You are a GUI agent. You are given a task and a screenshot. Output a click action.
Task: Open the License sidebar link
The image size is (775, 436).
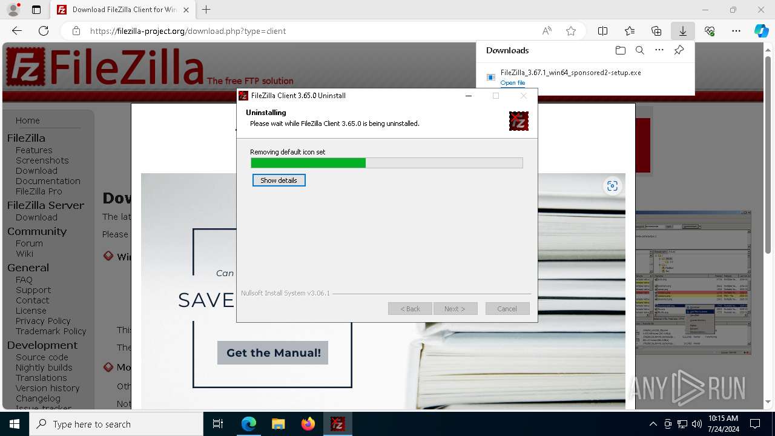pos(31,311)
